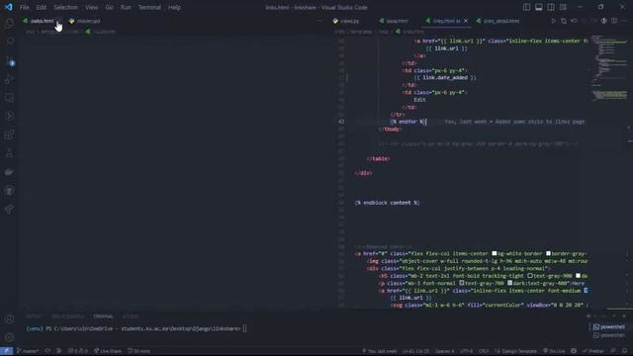633x356 pixels.
Task: Click Live Share in status bar
Action: point(108,351)
